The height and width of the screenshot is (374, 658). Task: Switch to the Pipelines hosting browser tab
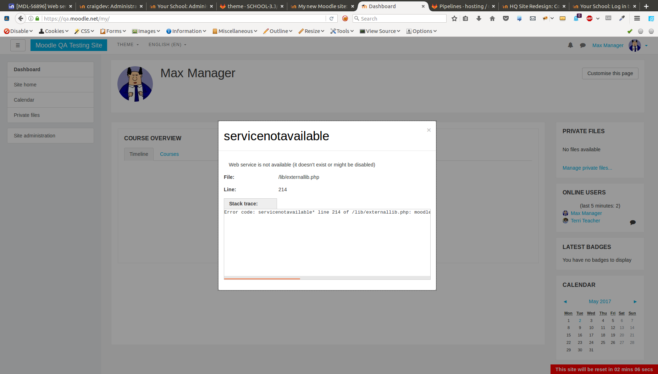(463, 6)
